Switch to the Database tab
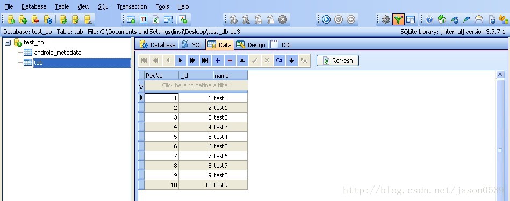Viewport: 510px width, 201px height. pos(157,44)
